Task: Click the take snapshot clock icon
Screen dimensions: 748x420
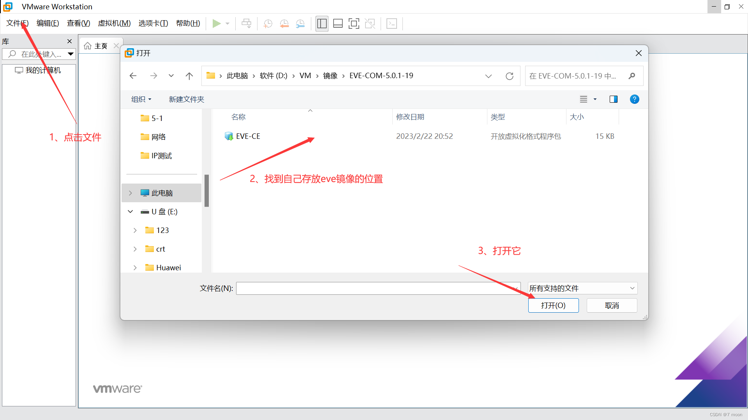Action: (268, 24)
